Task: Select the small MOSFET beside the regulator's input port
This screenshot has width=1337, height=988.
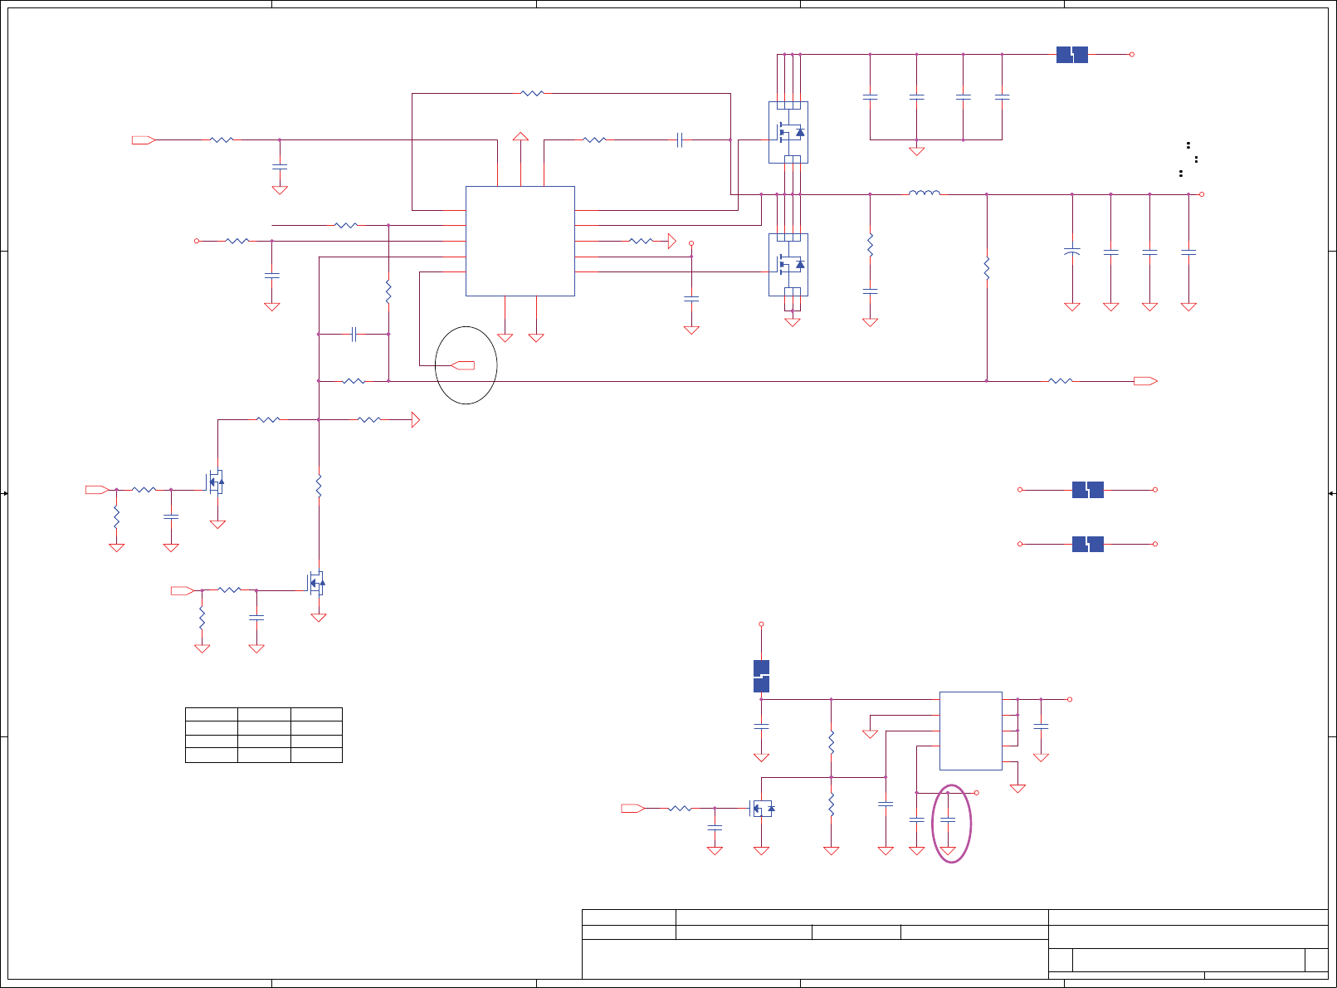Action: coord(763,807)
